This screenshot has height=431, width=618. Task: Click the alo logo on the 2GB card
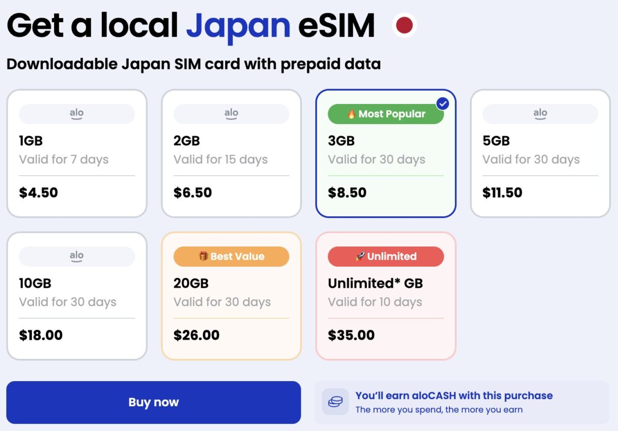click(x=231, y=113)
